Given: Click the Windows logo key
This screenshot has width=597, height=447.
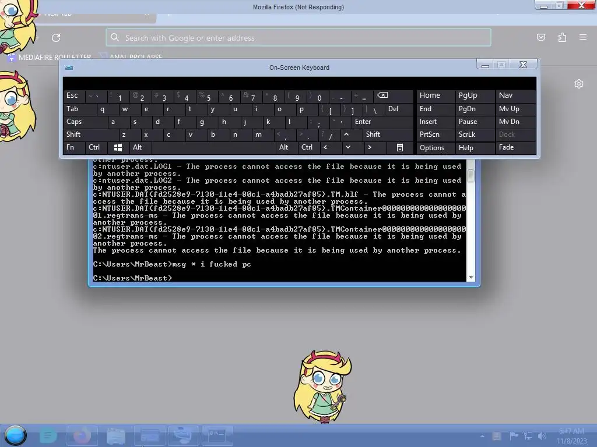Looking at the screenshot, I should pyautogui.click(x=118, y=147).
